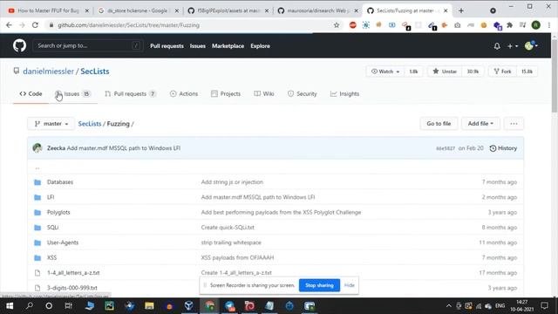Focus the Search or jump to field
Screen dimensions: 558x314
coord(88,45)
